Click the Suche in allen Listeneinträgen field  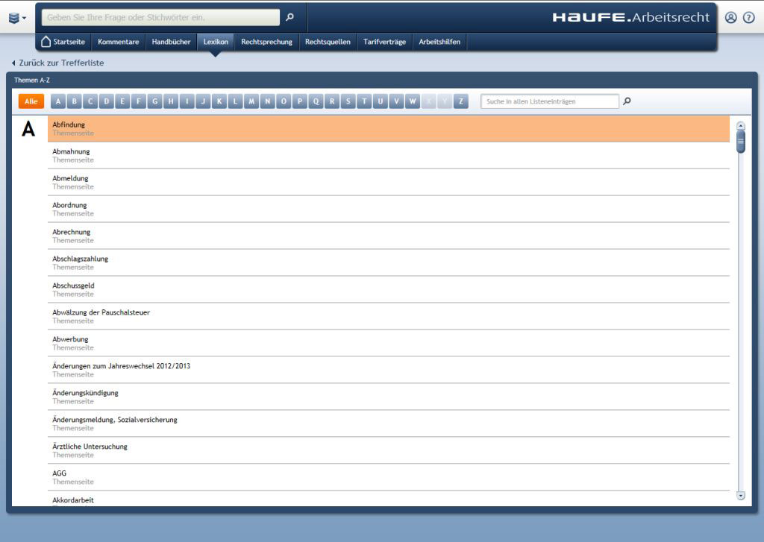(550, 101)
